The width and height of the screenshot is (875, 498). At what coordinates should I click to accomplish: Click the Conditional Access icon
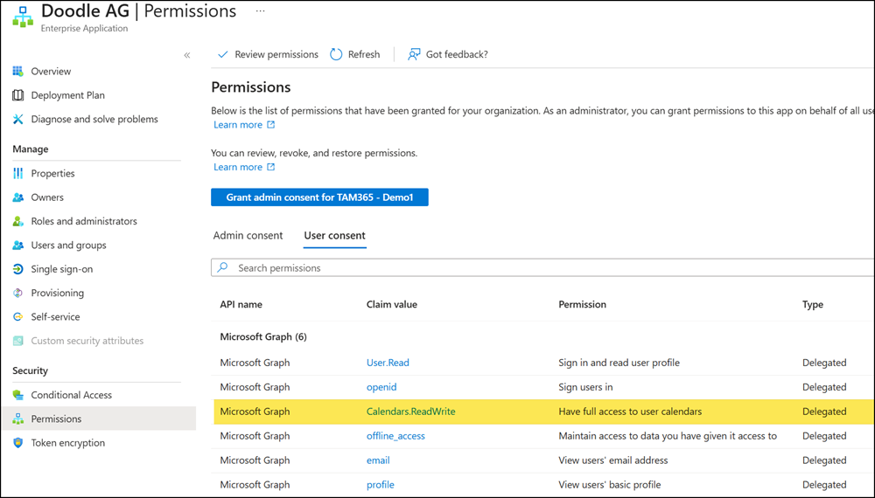[x=17, y=395]
